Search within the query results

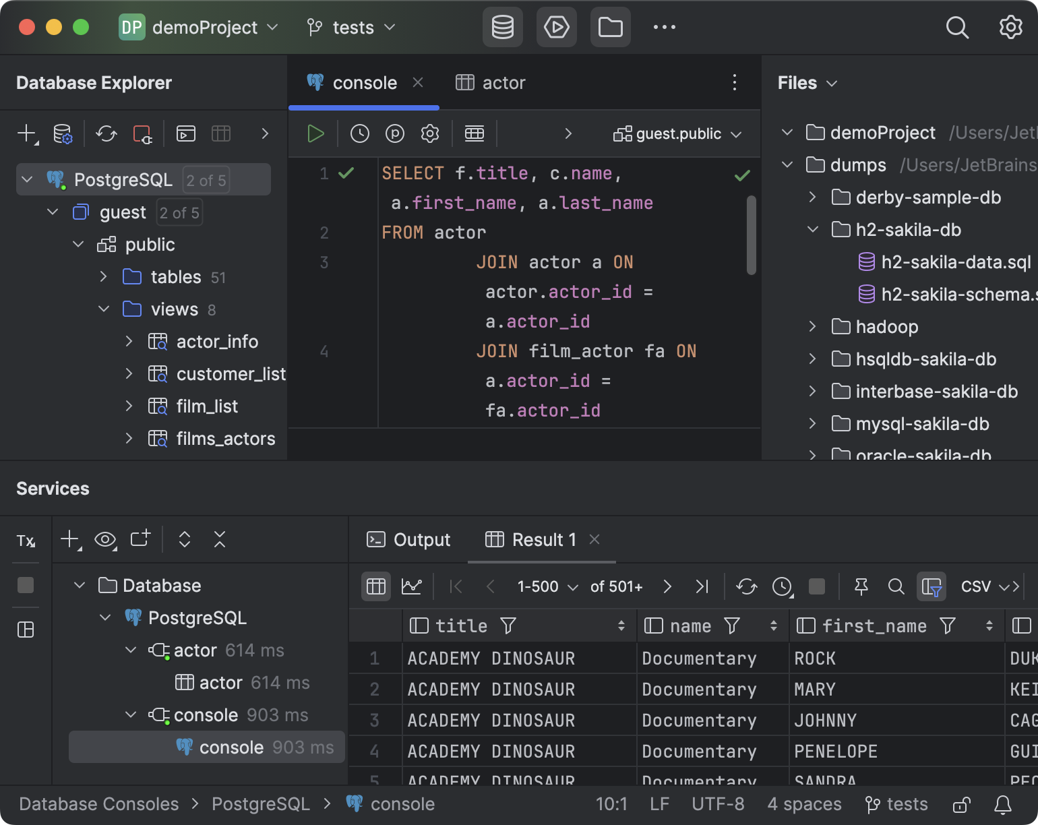click(x=896, y=586)
